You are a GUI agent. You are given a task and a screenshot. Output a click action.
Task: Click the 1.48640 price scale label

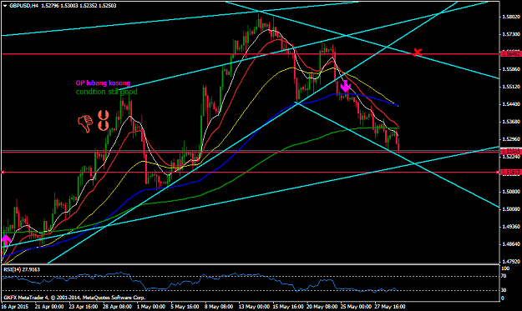(510, 244)
